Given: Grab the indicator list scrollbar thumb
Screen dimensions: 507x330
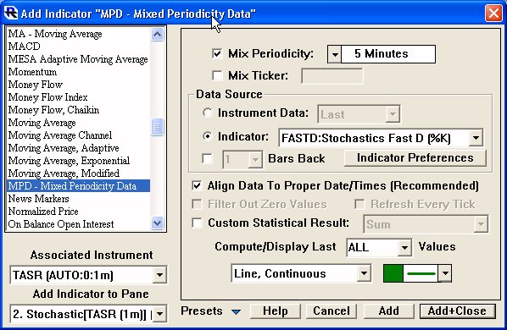Looking at the screenshot, I should 157,127.
